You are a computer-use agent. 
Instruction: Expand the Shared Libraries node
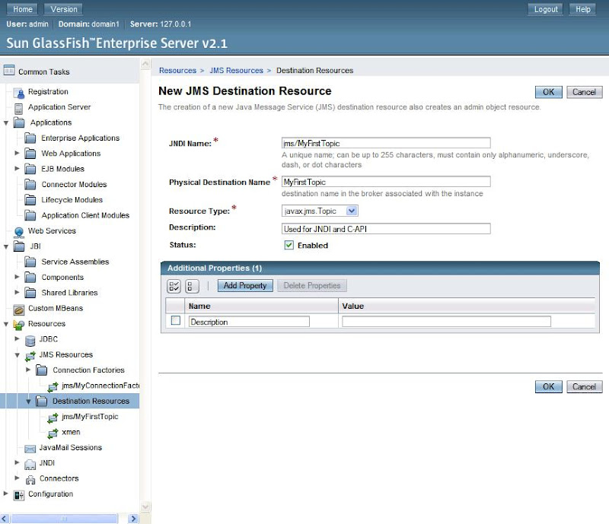(x=17, y=292)
